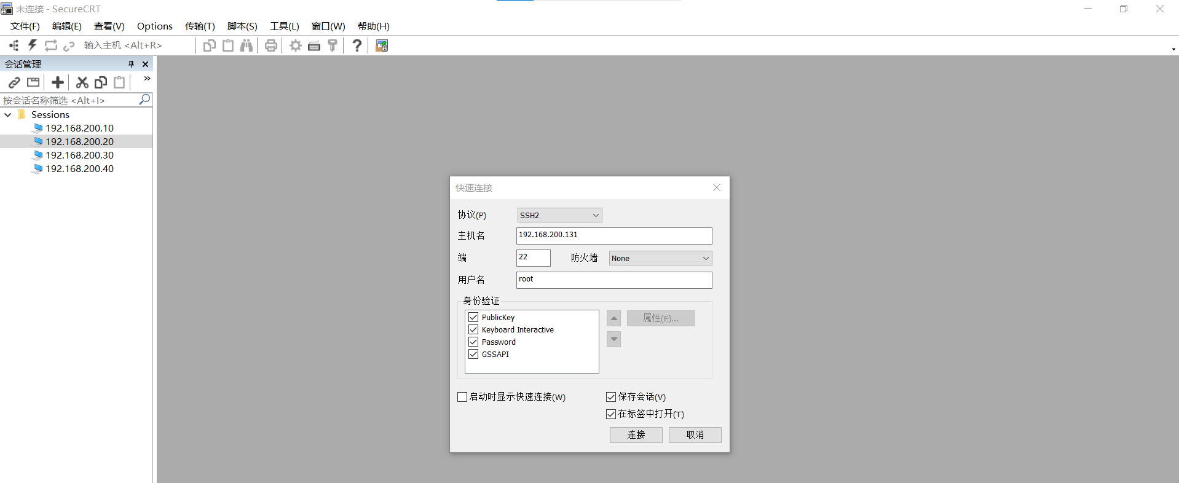Click the public key agent key icon

333,45
